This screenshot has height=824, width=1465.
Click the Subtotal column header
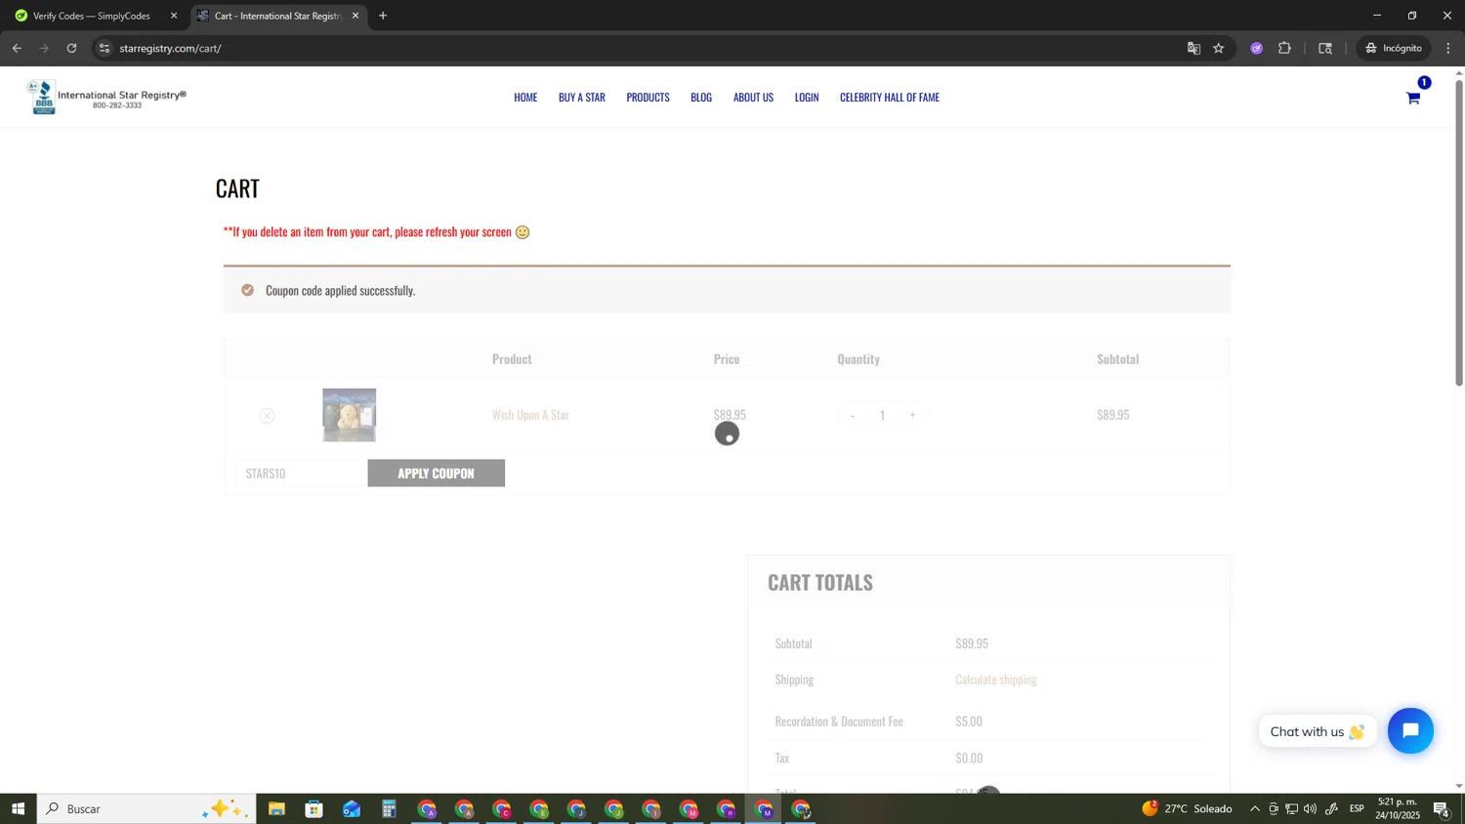(1117, 359)
